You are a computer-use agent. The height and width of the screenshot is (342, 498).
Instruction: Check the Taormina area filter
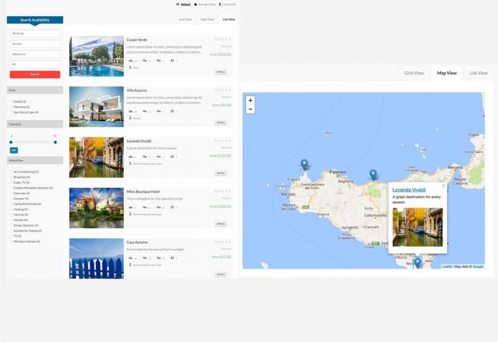(x=11, y=107)
